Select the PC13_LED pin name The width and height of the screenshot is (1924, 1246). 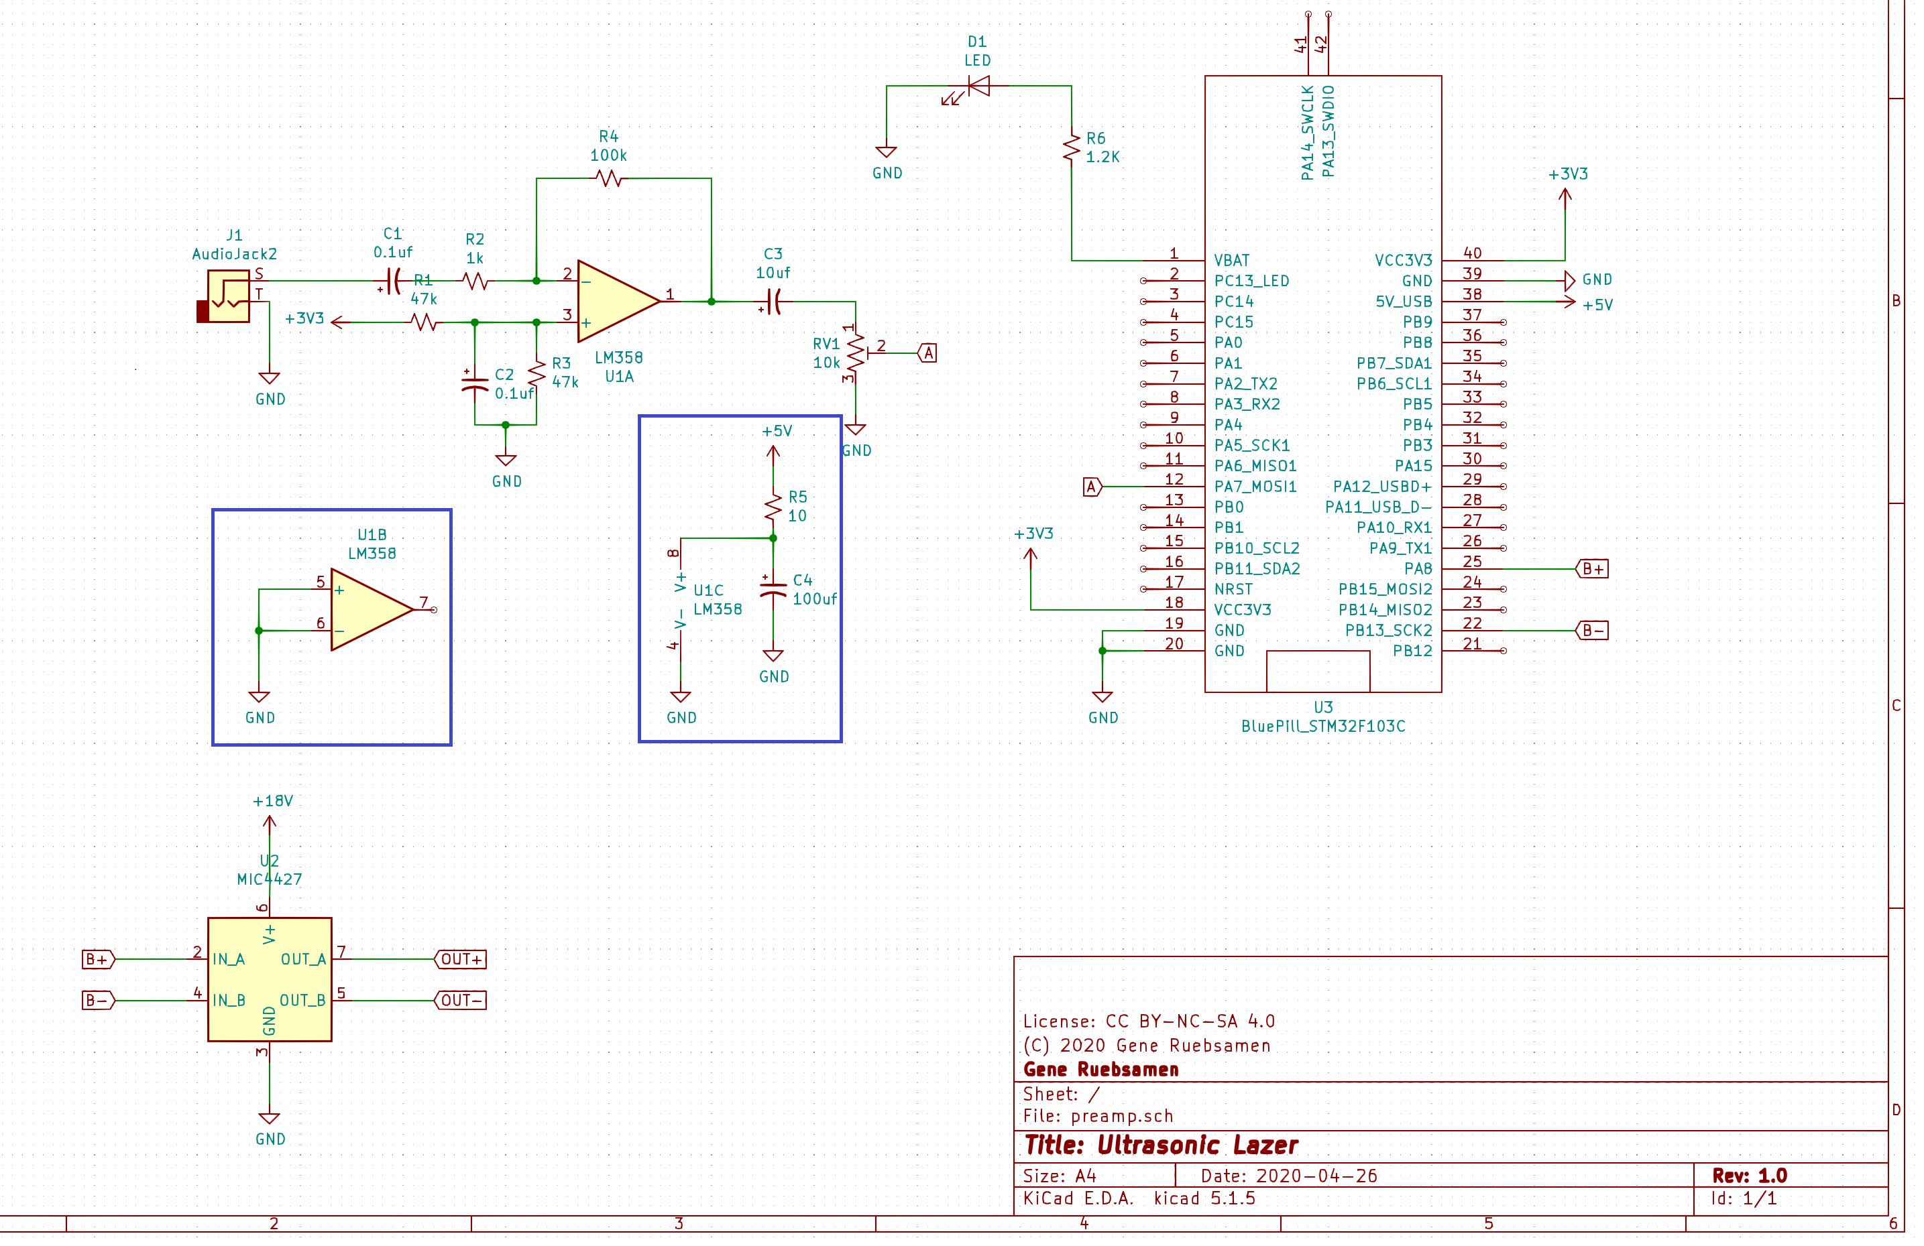[x=1253, y=282]
